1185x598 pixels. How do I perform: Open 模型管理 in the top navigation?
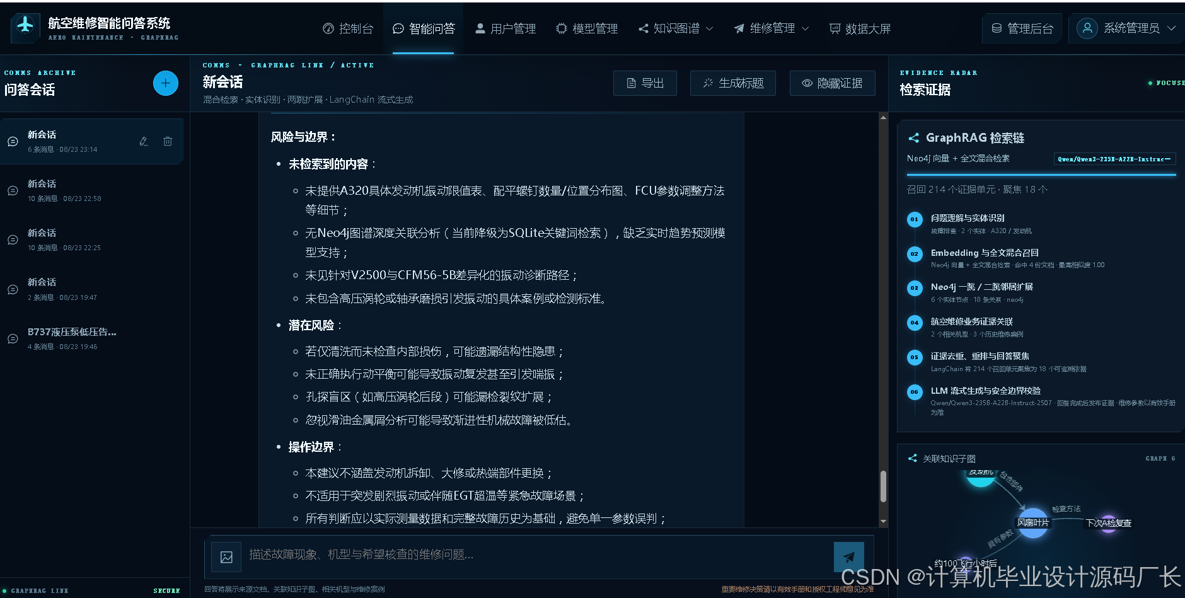pyautogui.click(x=587, y=28)
